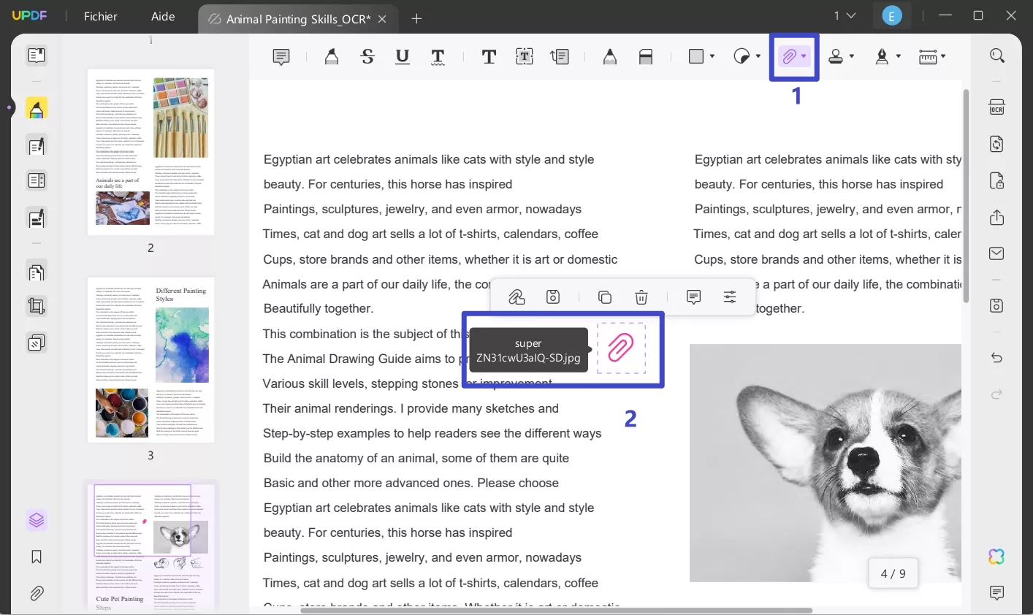Delete the attachment via the trash icon

tap(641, 297)
